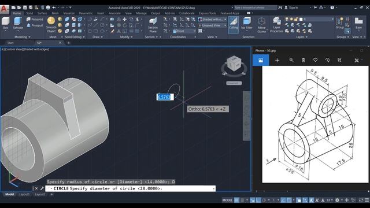Click the Photos add to plus icon
This screenshot has height=208, width=370.
coord(277,60)
